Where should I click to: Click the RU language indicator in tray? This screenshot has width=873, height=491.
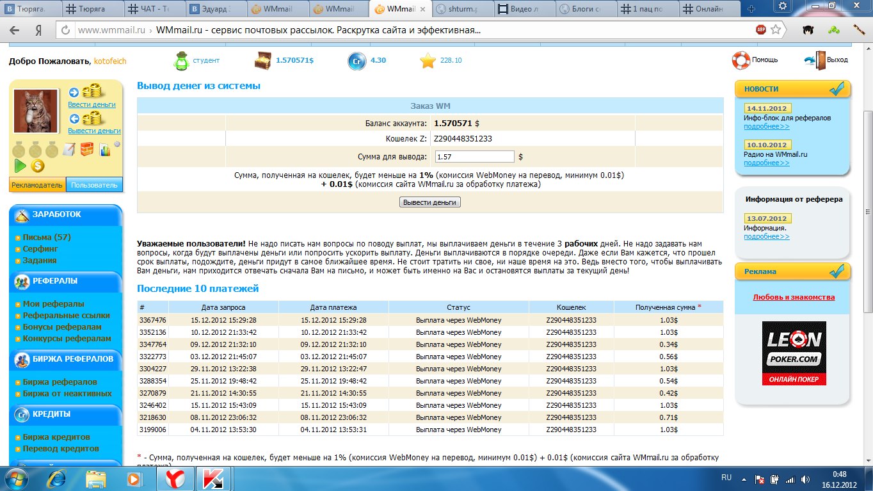click(726, 478)
